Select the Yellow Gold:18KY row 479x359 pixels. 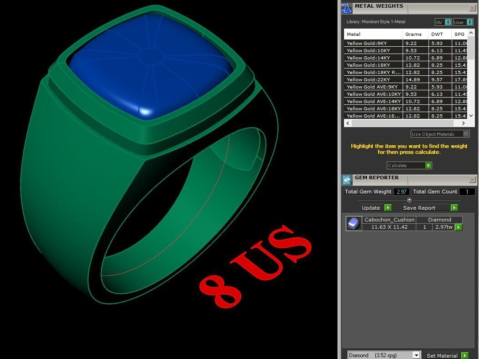pyautogui.click(x=406, y=65)
